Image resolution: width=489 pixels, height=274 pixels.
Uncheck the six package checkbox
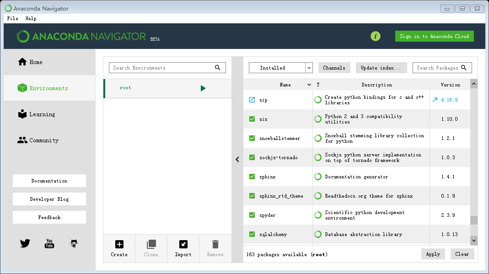[252, 119]
